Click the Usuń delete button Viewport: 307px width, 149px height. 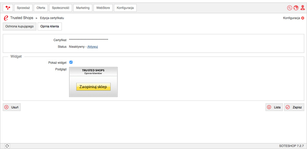click(12, 107)
